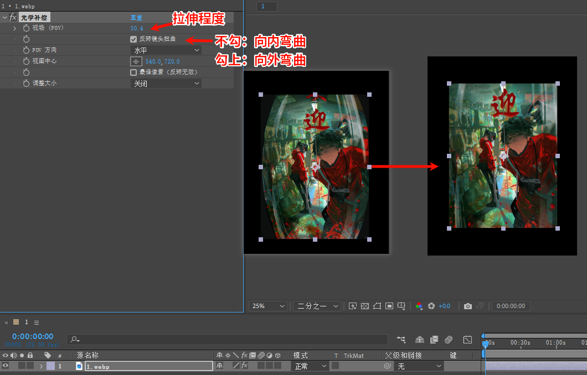587x375 pixels.
Task: Open the RGB channel display icon
Action: tap(419, 306)
